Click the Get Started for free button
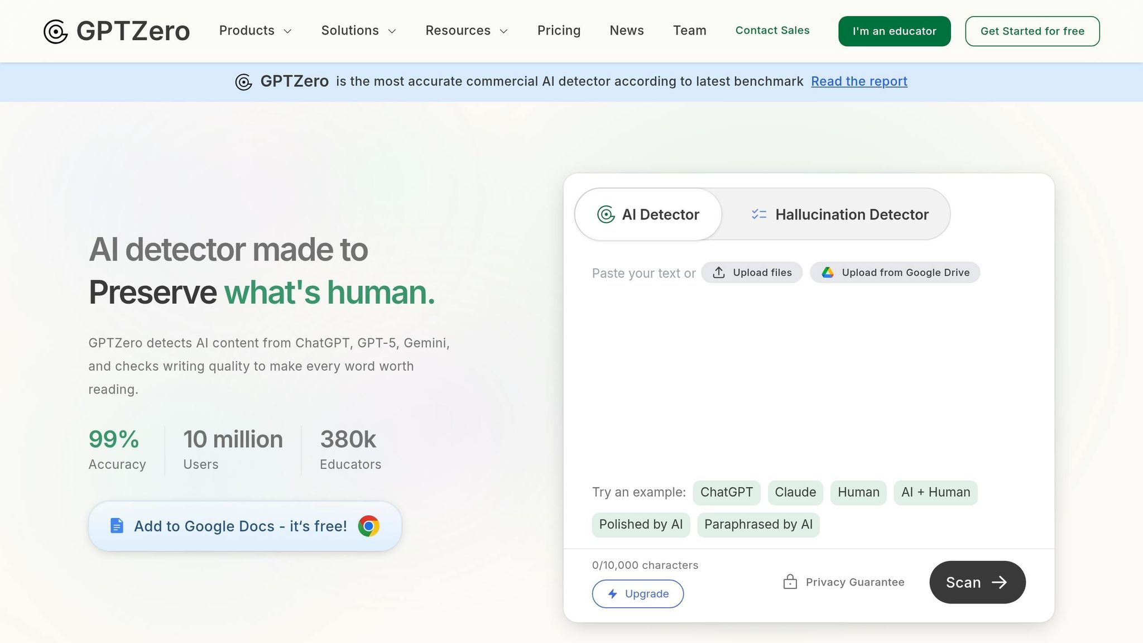1143x643 pixels. click(x=1032, y=31)
